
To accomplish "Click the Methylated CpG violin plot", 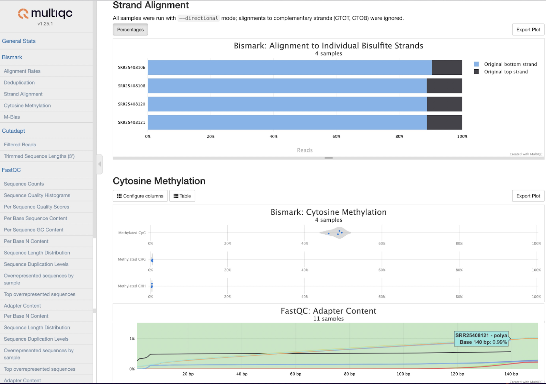I will click(x=335, y=233).
